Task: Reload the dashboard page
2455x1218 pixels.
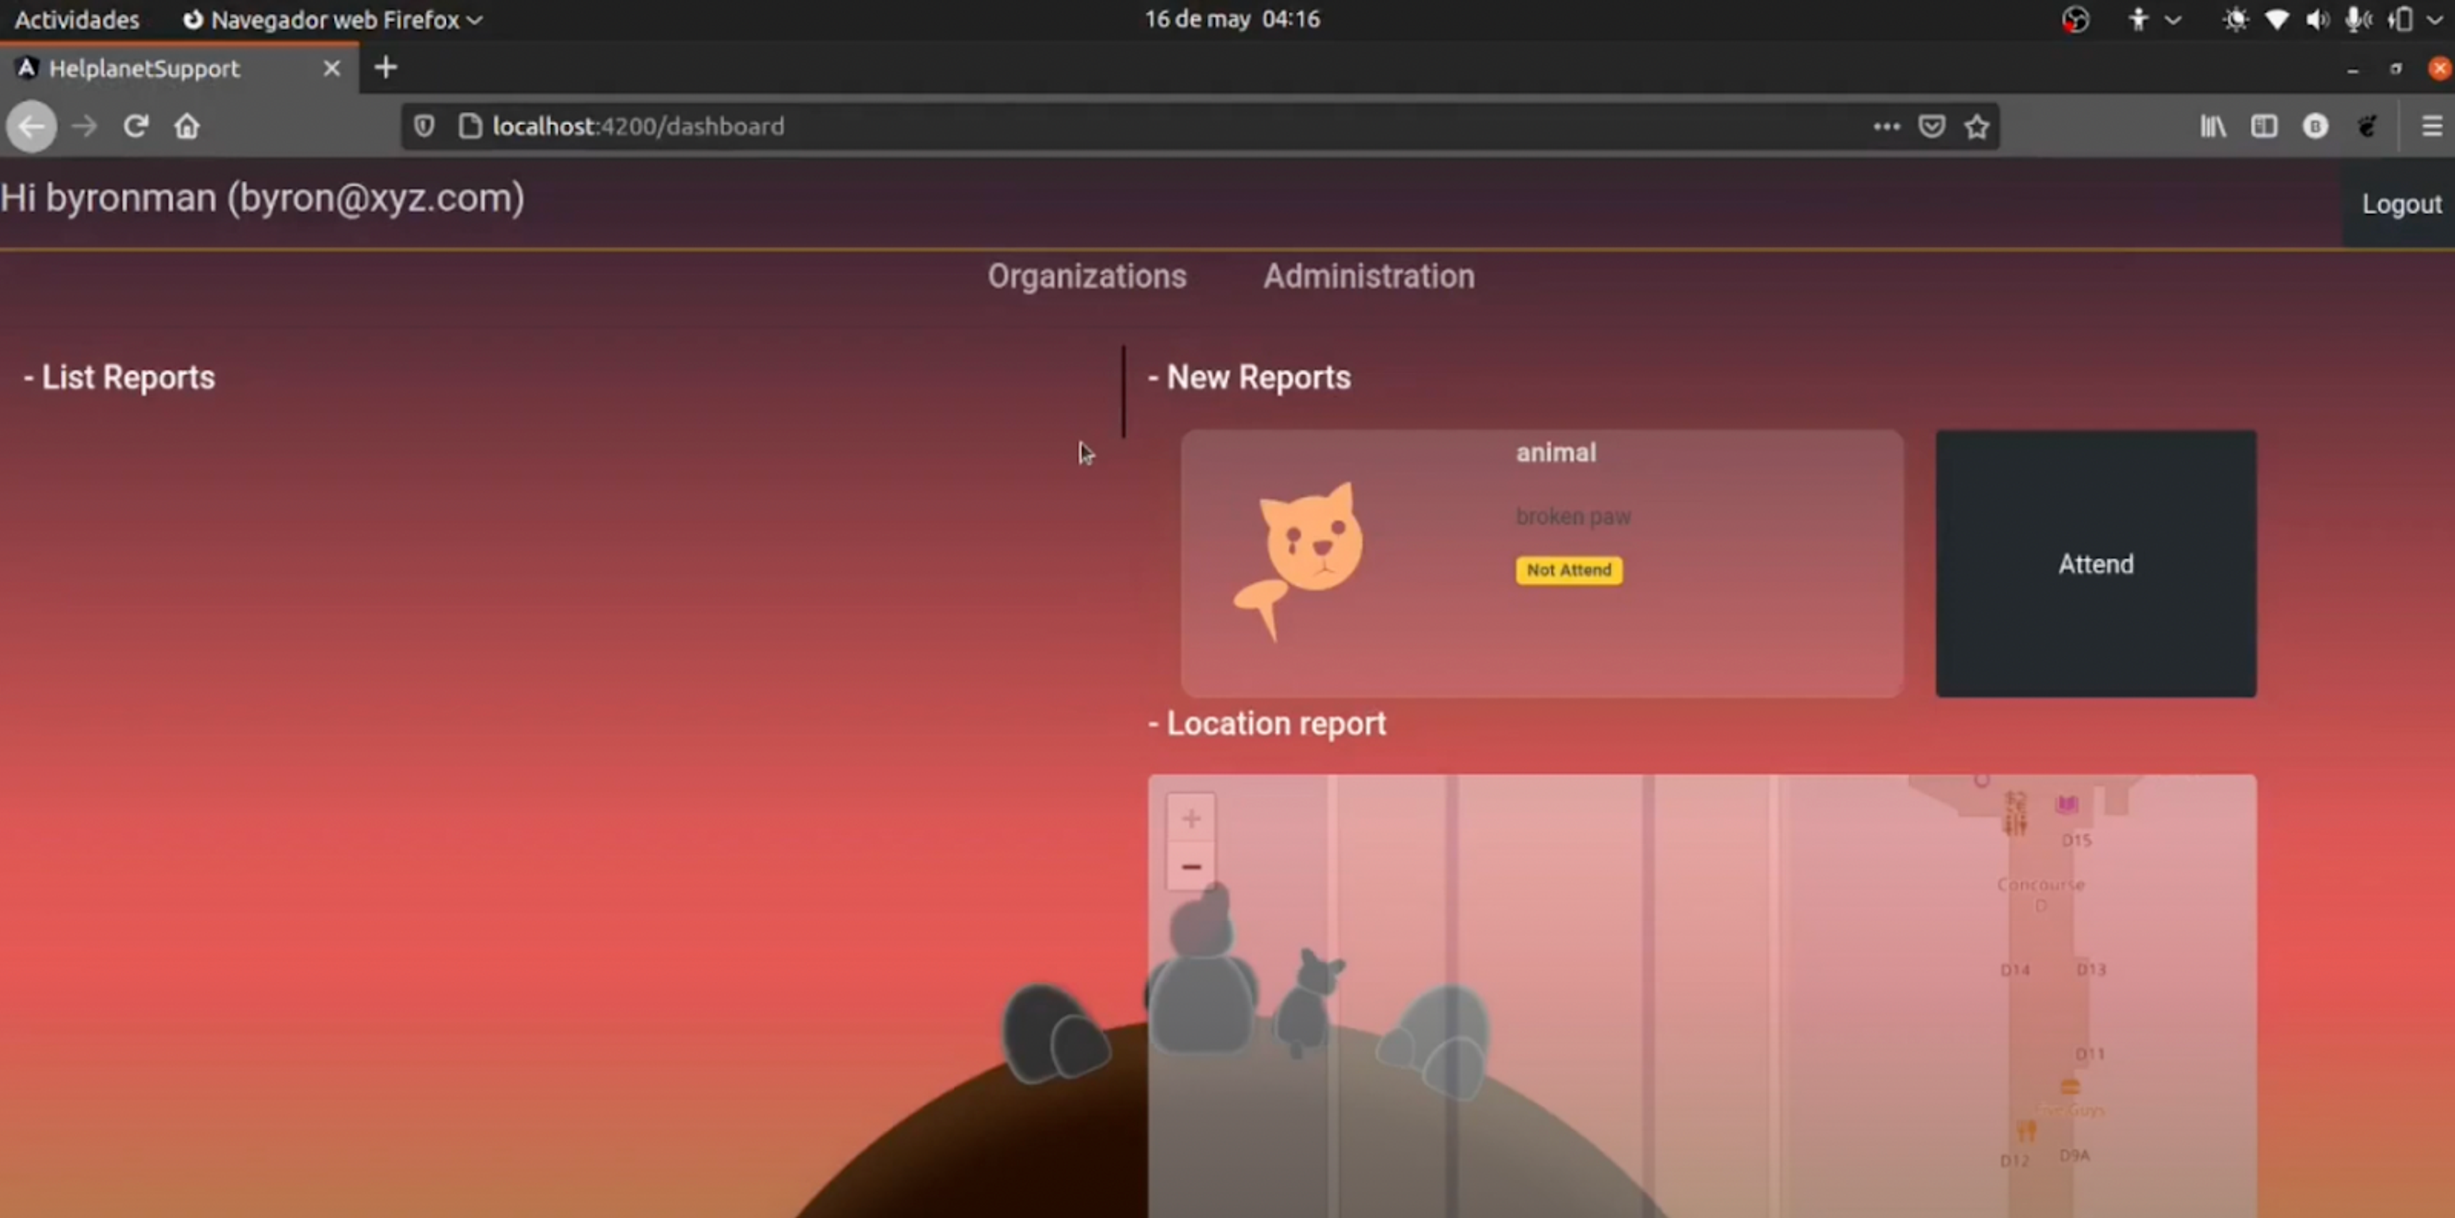Action: (x=136, y=127)
